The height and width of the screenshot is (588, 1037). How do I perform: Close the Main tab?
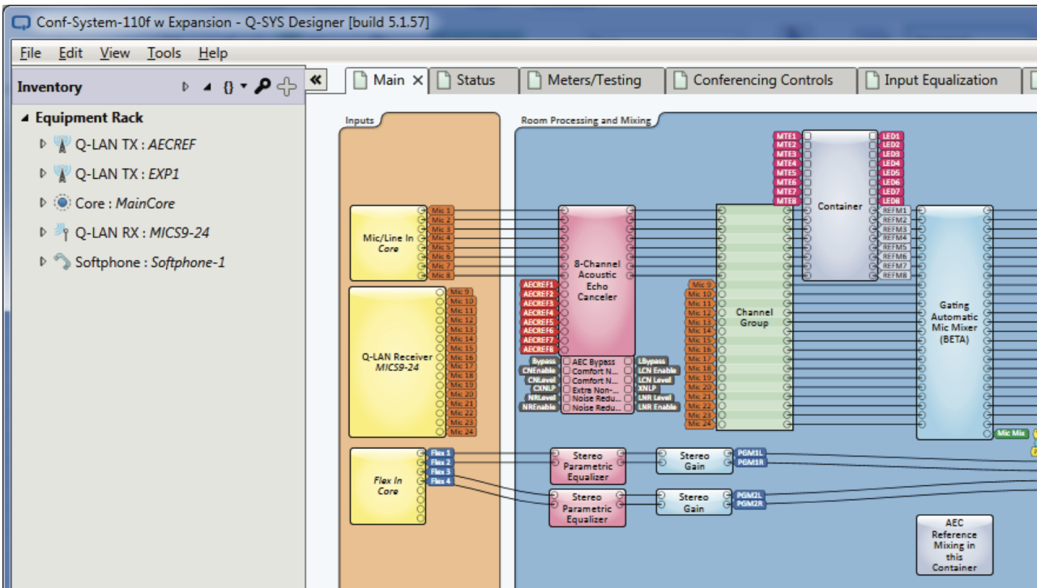pos(418,80)
